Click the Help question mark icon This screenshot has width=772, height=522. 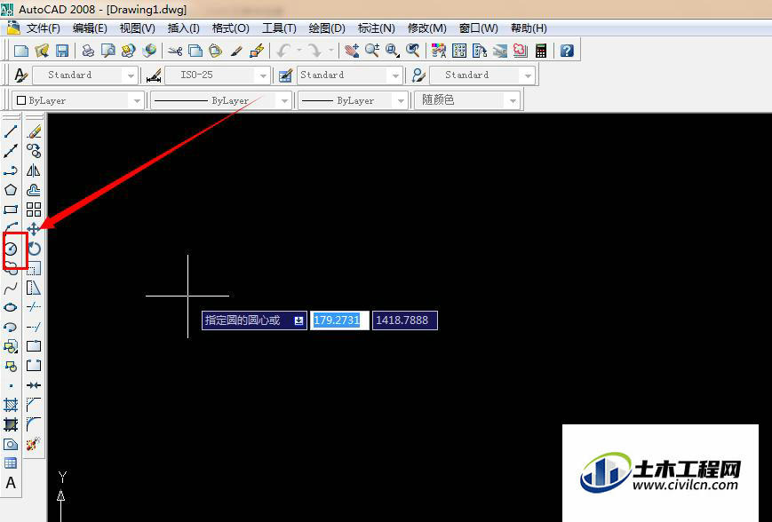pyautogui.click(x=567, y=51)
